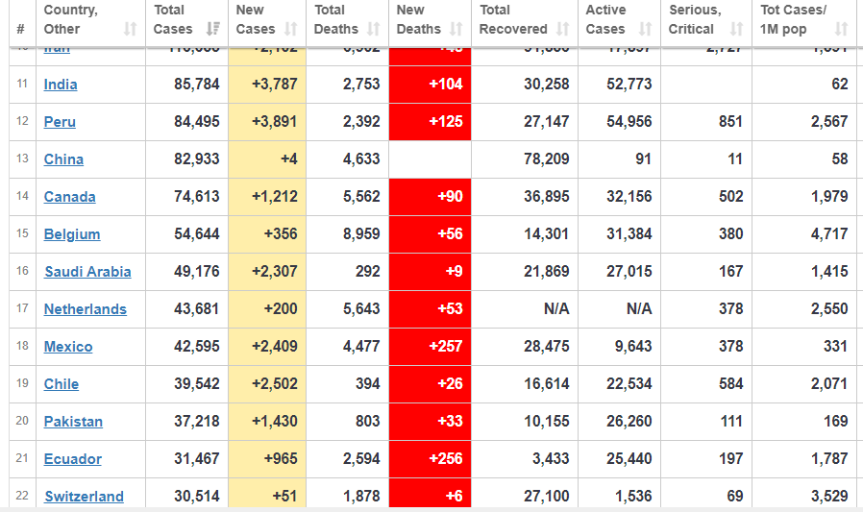This screenshot has height=512, width=863.
Task: Open the Belgium country link
Action: point(72,233)
